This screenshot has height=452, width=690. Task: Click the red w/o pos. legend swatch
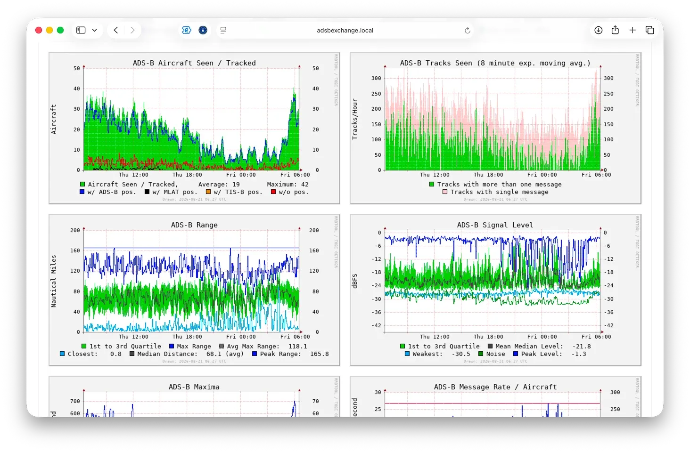[x=273, y=192]
